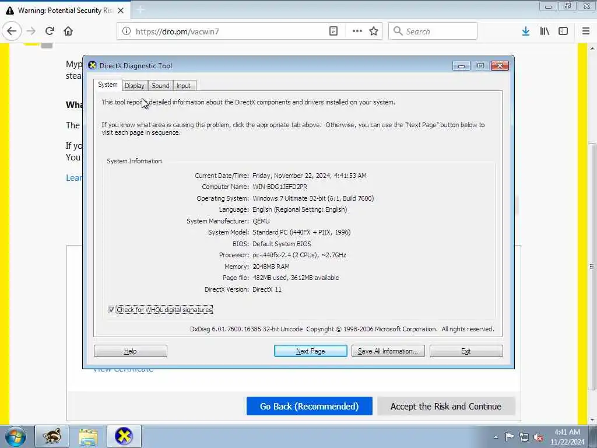Open the Firefox downloads panel
The width and height of the screenshot is (597, 448).
(526, 32)
